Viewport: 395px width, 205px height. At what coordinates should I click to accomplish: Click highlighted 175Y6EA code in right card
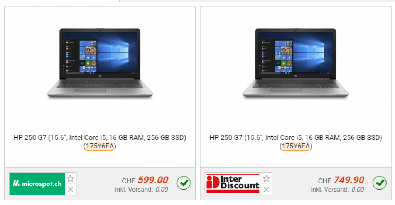[x=296, y=146]
